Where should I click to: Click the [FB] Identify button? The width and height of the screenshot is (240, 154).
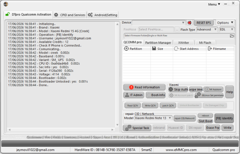tap(224, 118)
